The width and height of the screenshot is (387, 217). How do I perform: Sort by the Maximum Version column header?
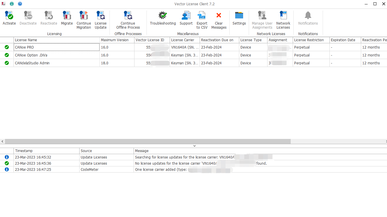coord(117,40)
